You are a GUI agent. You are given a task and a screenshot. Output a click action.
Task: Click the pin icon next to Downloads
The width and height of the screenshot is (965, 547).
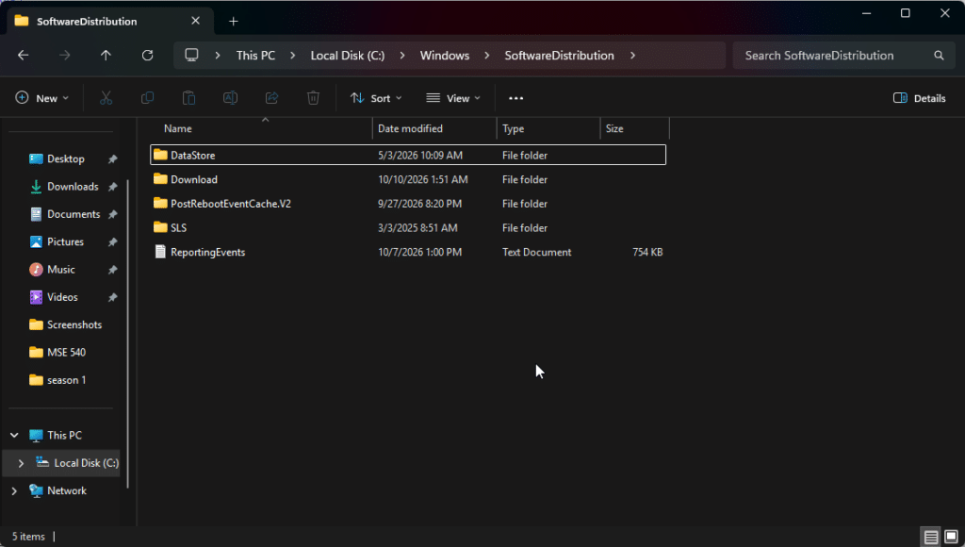[x=113, y=187]
